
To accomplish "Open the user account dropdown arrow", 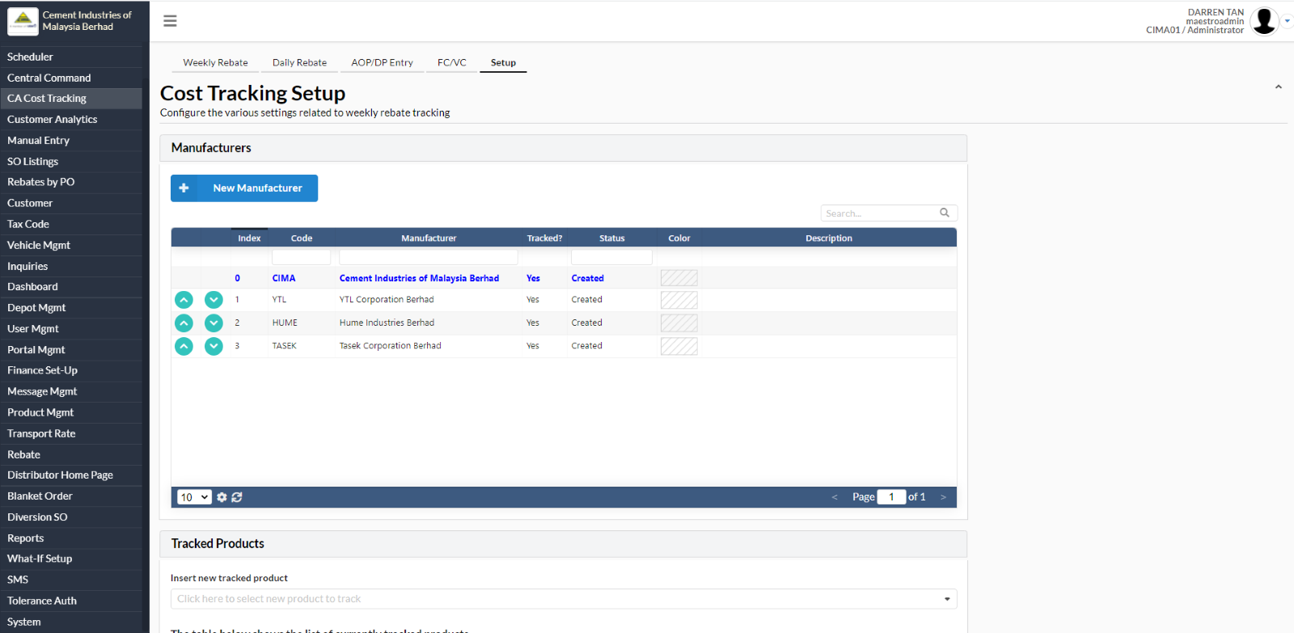I will pos(1287,21).
